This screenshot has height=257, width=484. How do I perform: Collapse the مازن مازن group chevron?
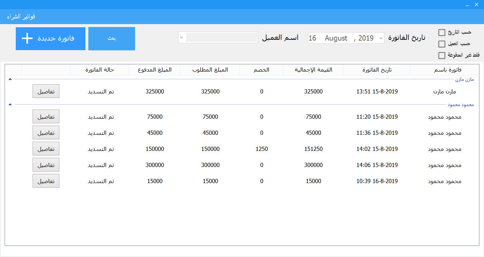click(x=10, y=79)
